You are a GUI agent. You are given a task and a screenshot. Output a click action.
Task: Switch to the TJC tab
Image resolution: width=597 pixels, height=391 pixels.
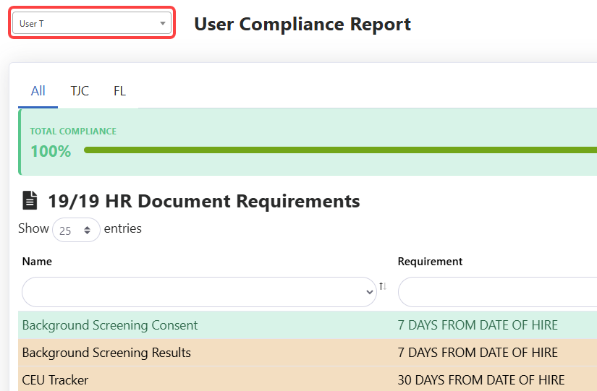coord(80,91)
